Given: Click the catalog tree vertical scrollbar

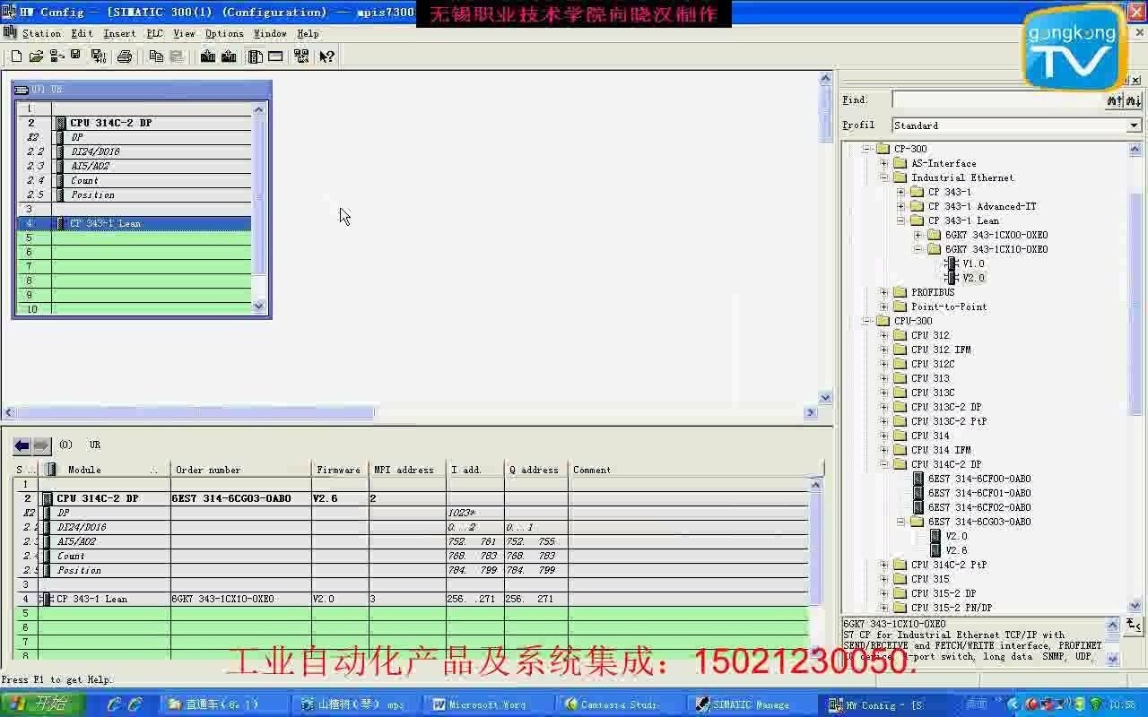Looking at the screenshot, I should tap(1135, 376).
